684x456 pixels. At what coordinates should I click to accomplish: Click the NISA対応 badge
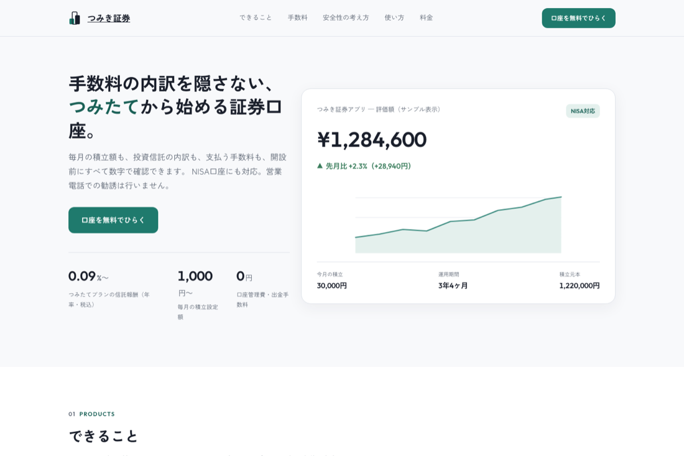pos(583,111)
